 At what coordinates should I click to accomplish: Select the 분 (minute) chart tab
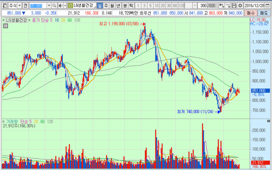125,6
